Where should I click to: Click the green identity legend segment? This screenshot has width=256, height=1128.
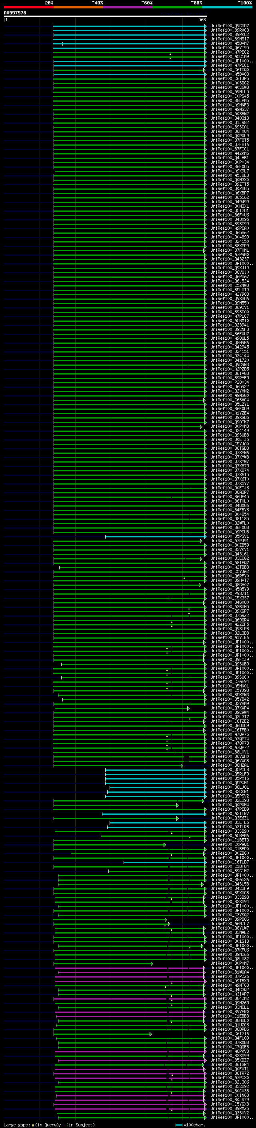[178, 7]
